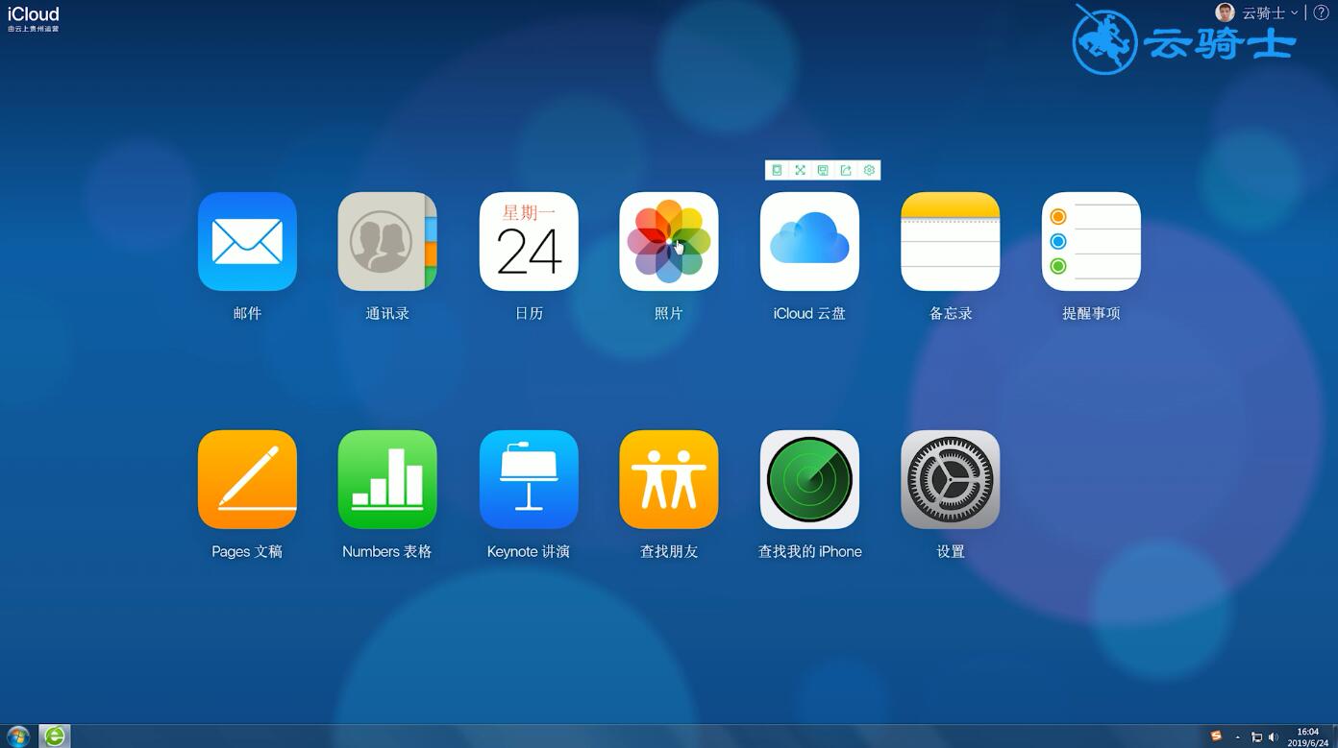Open the network tray icon
Screen dimensions: 1338x748
coord(1256,737)
